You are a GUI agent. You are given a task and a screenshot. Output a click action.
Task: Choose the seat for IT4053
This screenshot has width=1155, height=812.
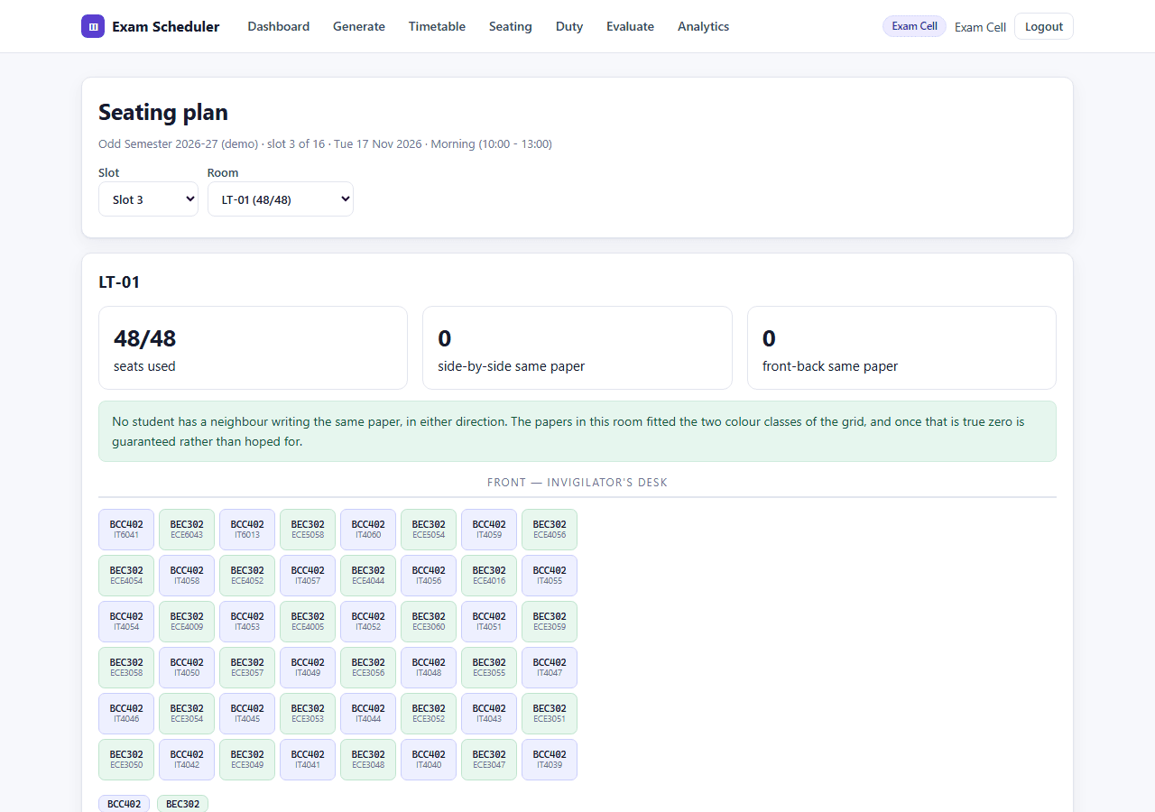(247, 622)
